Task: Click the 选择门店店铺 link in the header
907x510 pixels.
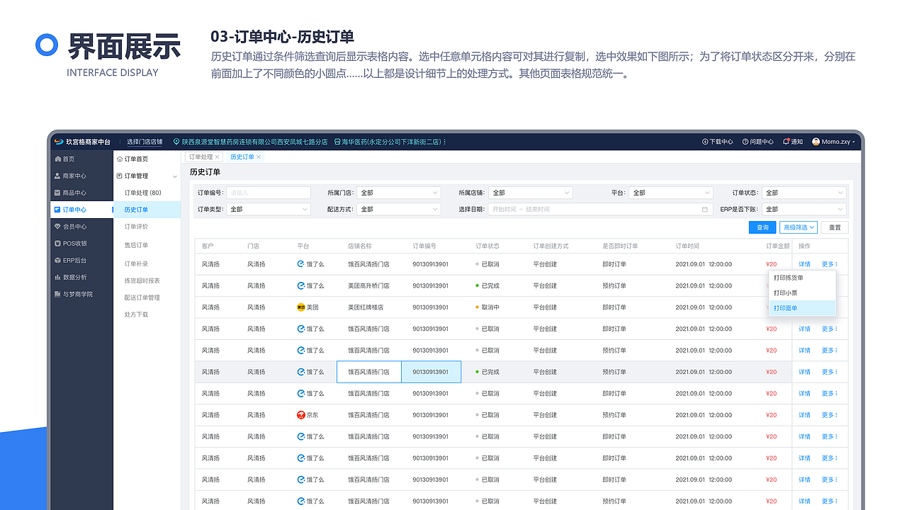Action: (145, 142)
